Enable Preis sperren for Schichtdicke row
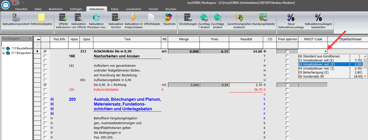 point(287,51)
